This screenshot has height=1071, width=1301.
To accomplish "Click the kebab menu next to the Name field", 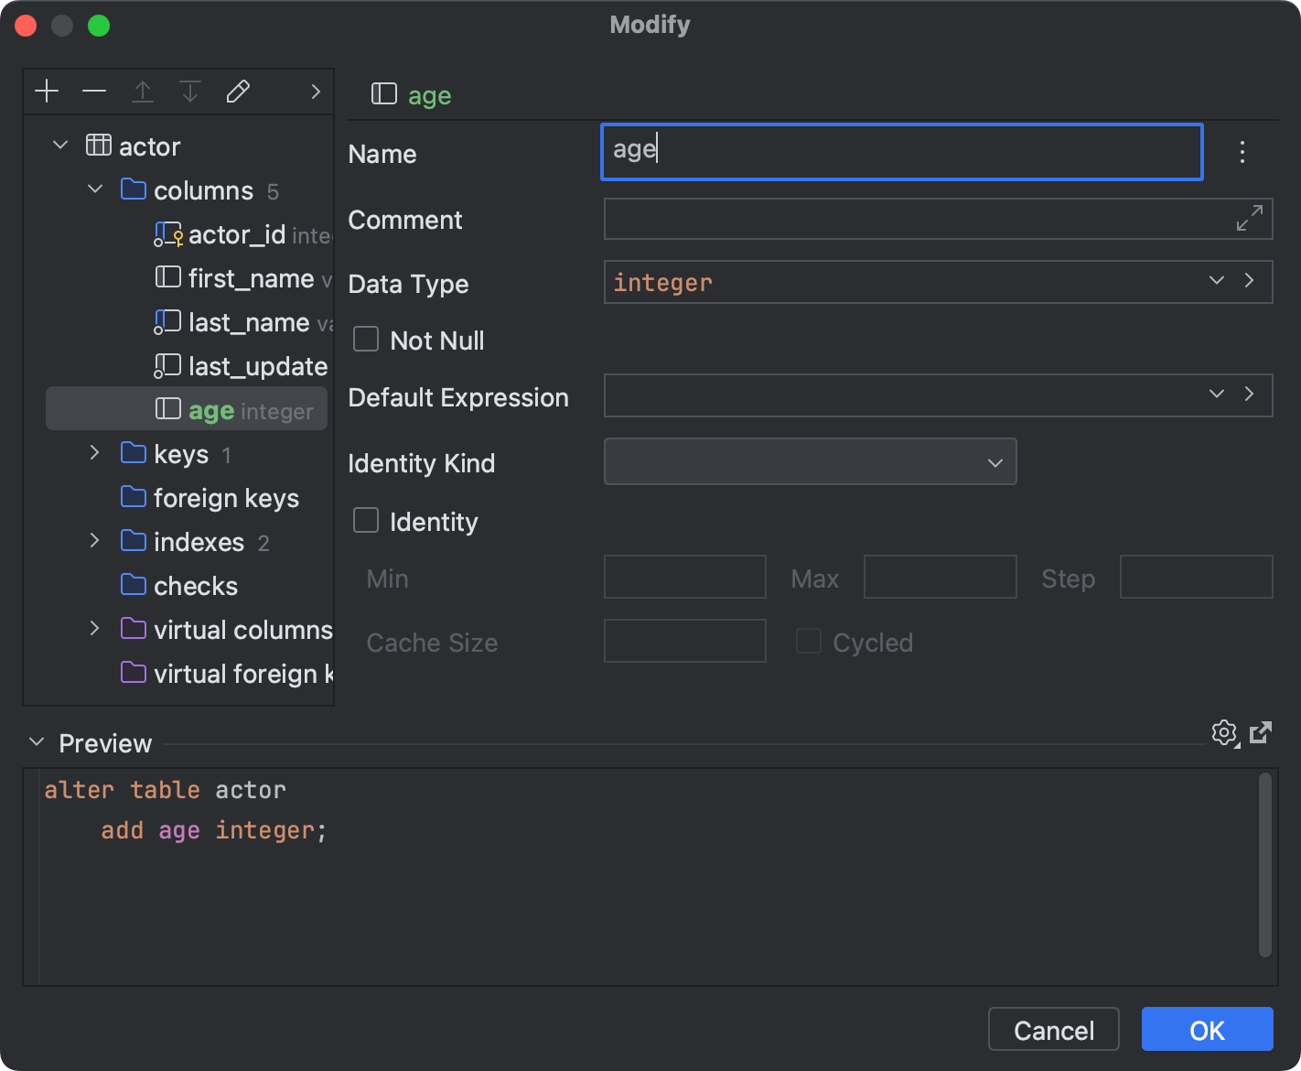I will tap(1242, 152).
